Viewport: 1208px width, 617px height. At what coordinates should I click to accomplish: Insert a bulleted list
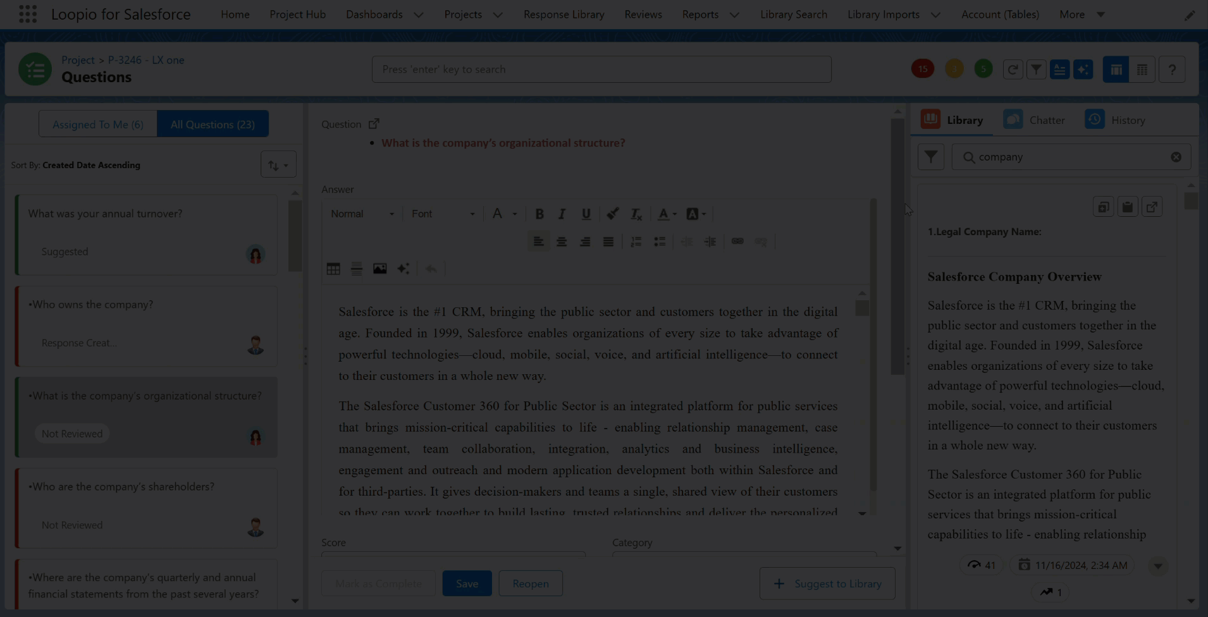tap(660, 241)
